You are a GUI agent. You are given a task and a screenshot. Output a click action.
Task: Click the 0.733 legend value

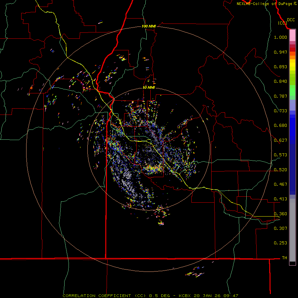click(280, 111)
